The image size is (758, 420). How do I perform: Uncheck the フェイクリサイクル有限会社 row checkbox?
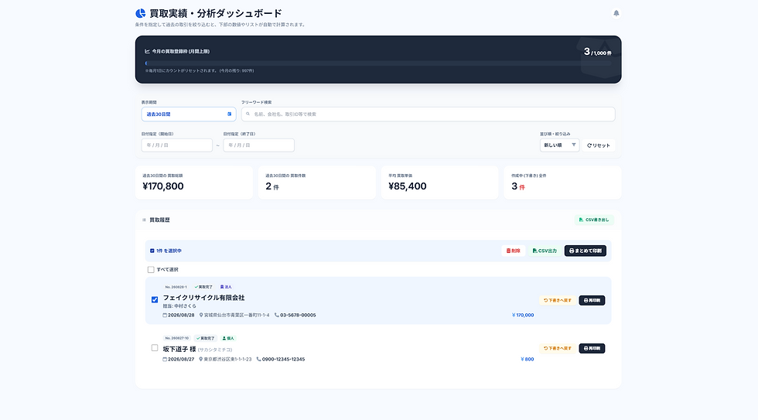tap(155, 299)
